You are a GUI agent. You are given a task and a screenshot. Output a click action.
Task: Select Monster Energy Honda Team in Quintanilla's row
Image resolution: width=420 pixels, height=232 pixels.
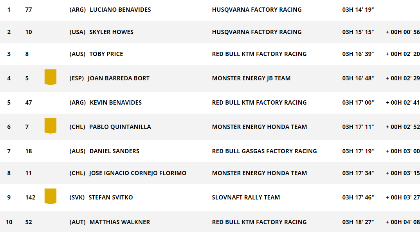[x=260, y=127]
